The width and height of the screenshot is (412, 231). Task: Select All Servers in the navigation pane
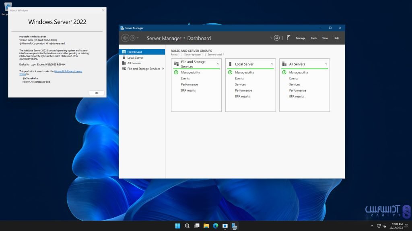click(x=134, y=63)
